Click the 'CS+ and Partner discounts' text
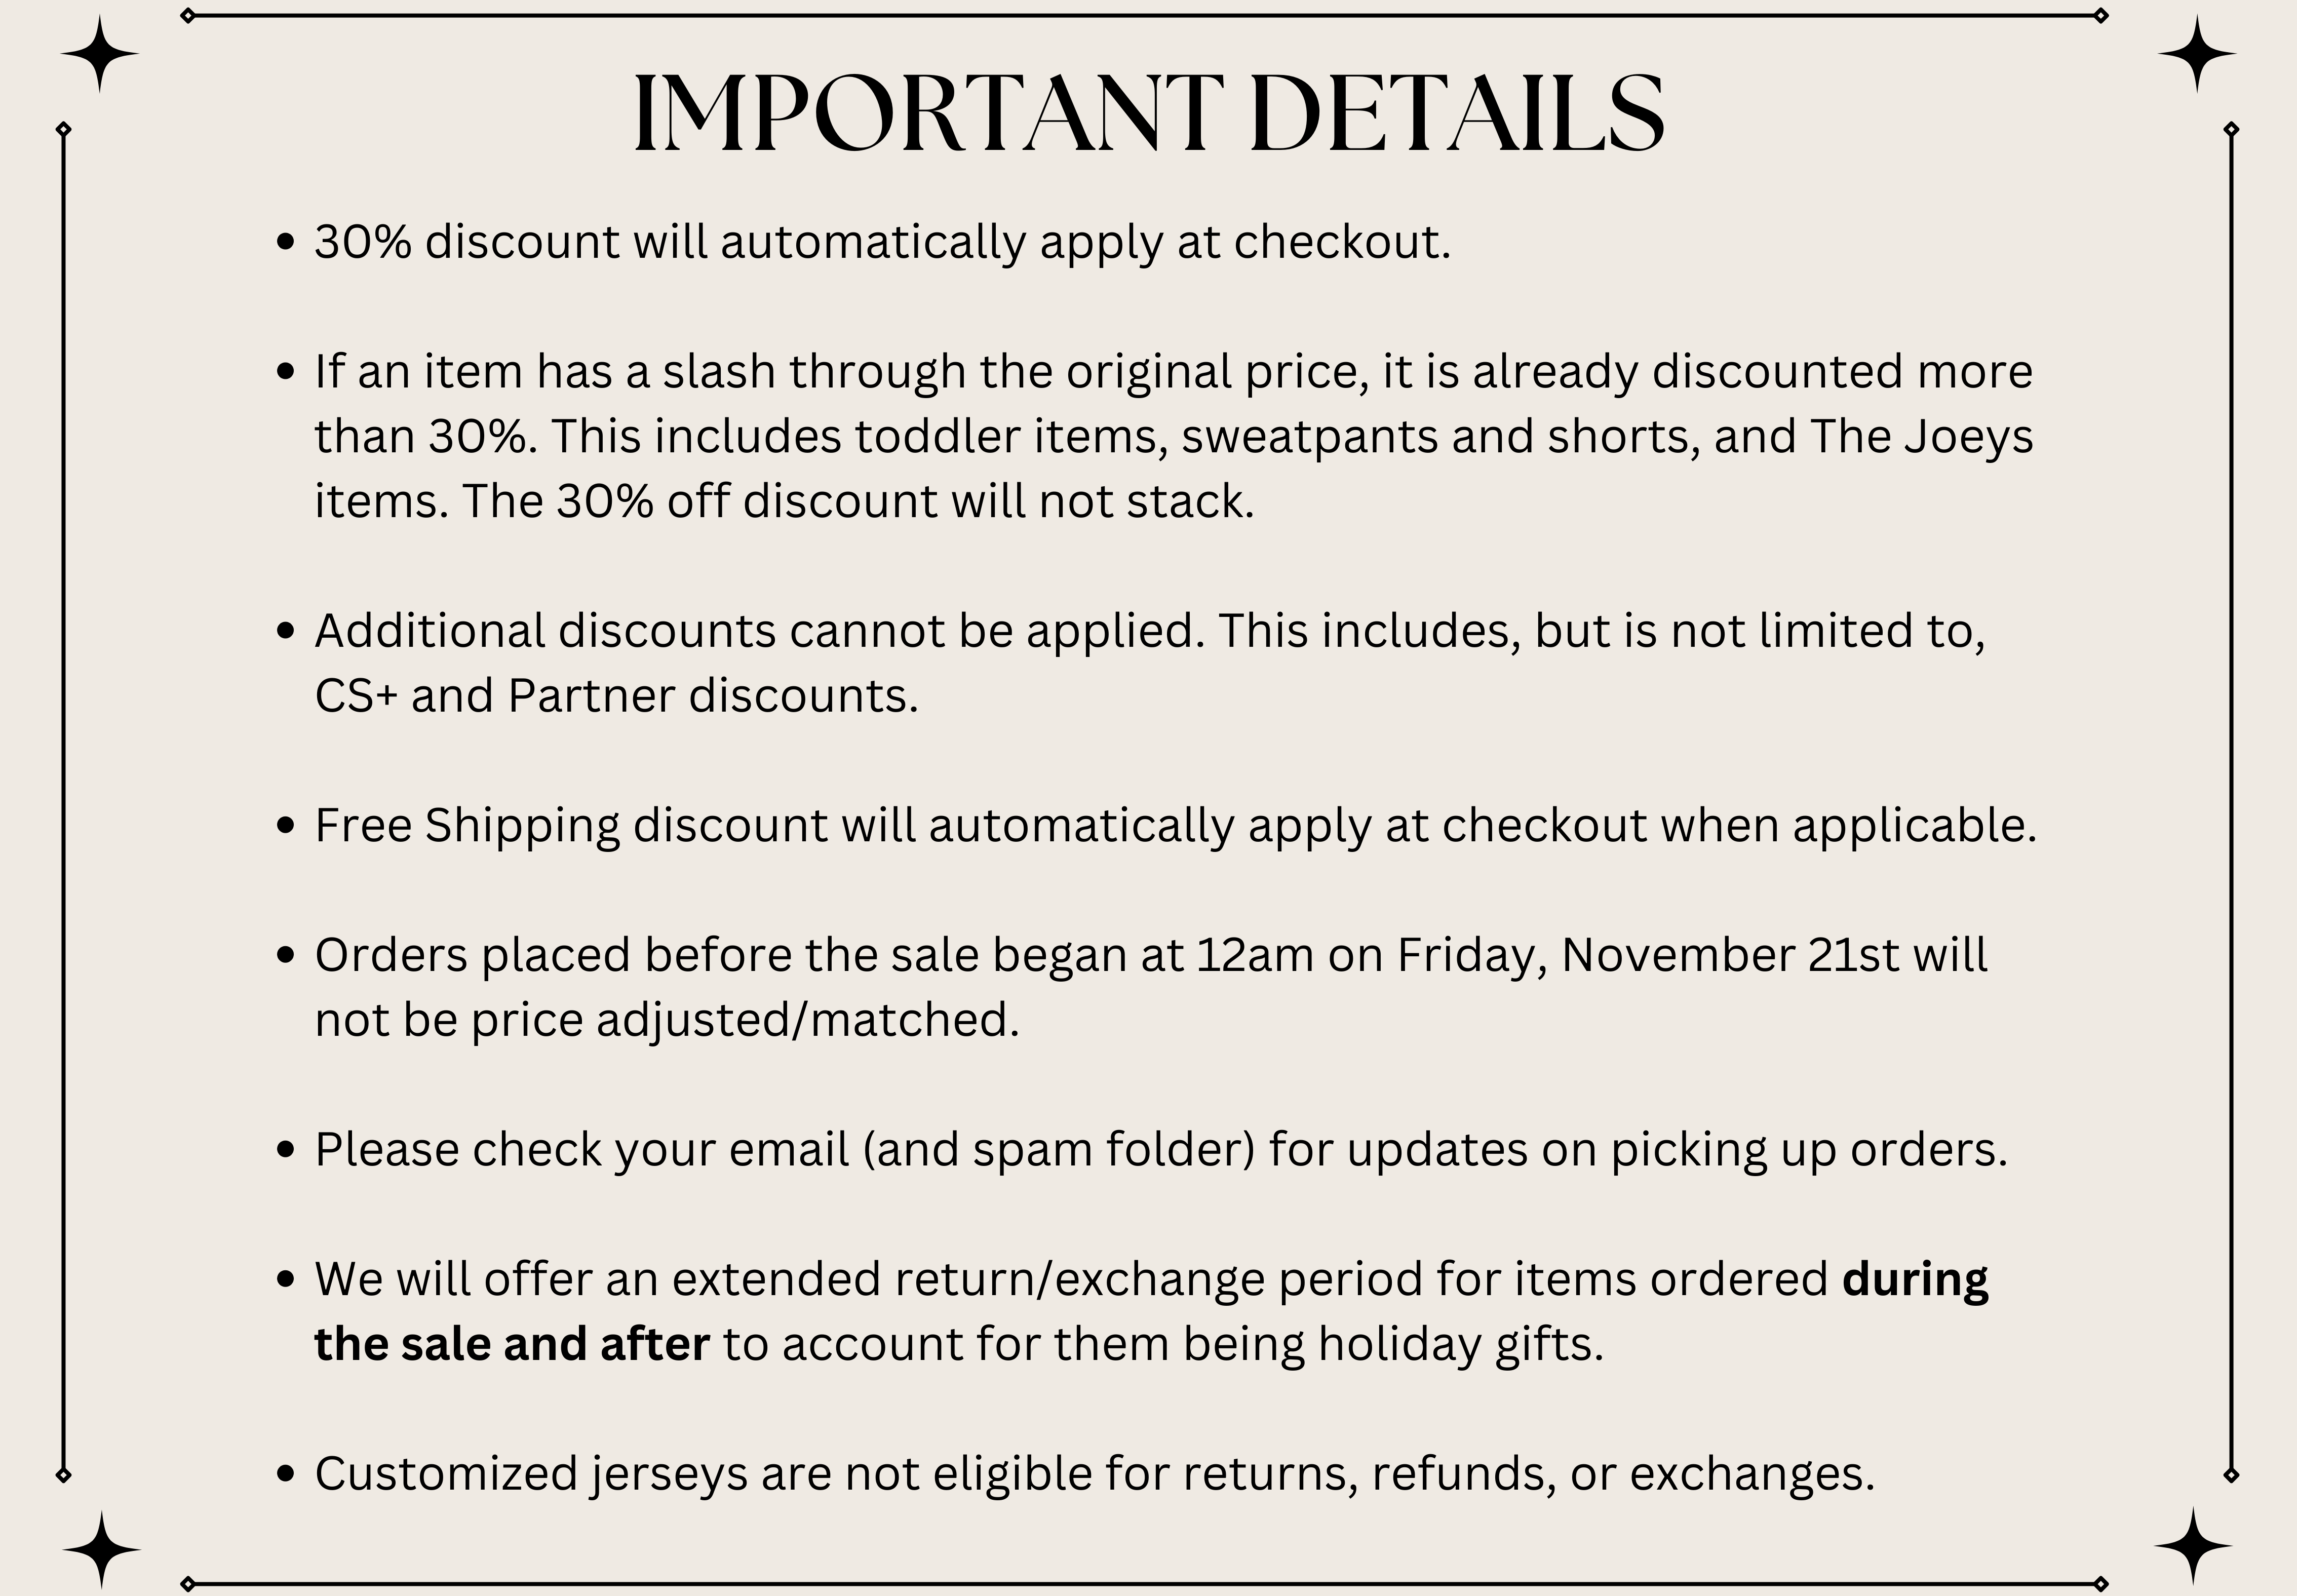This screenshot has height=1596, width=2297. pos(616,696)
